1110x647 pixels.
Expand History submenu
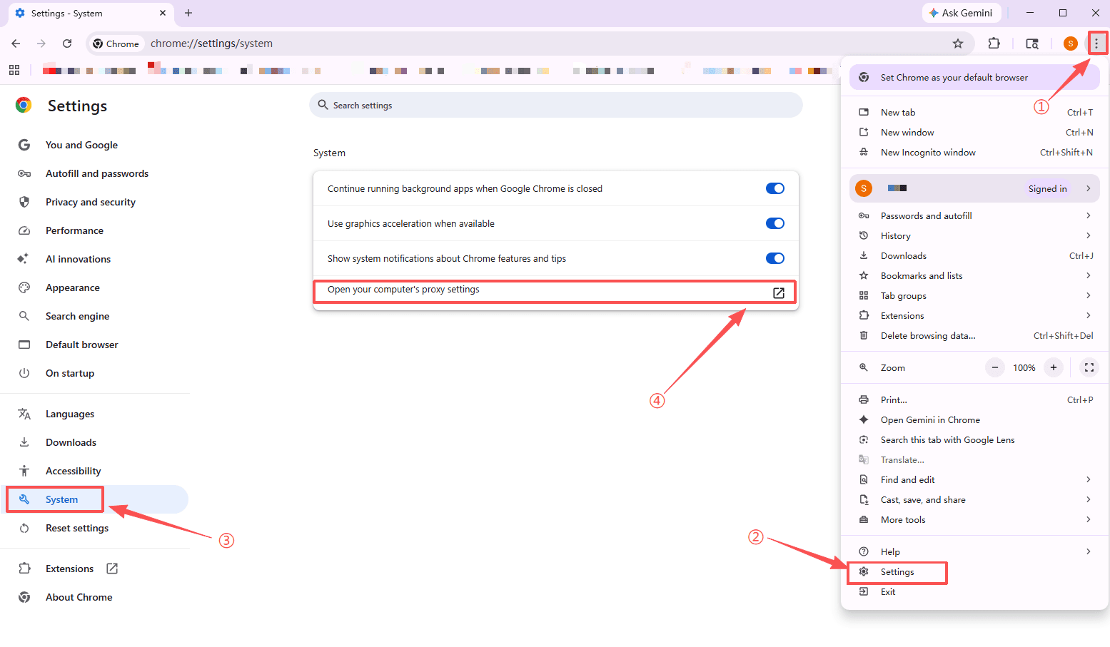pyautogui.click(x=974, y=235)
